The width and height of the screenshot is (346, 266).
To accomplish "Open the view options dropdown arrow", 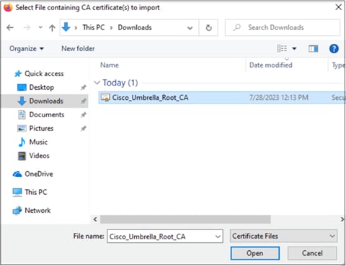I will click(294, 49).
